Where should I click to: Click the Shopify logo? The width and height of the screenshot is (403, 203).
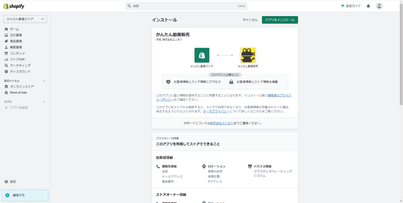pos(14,6)
